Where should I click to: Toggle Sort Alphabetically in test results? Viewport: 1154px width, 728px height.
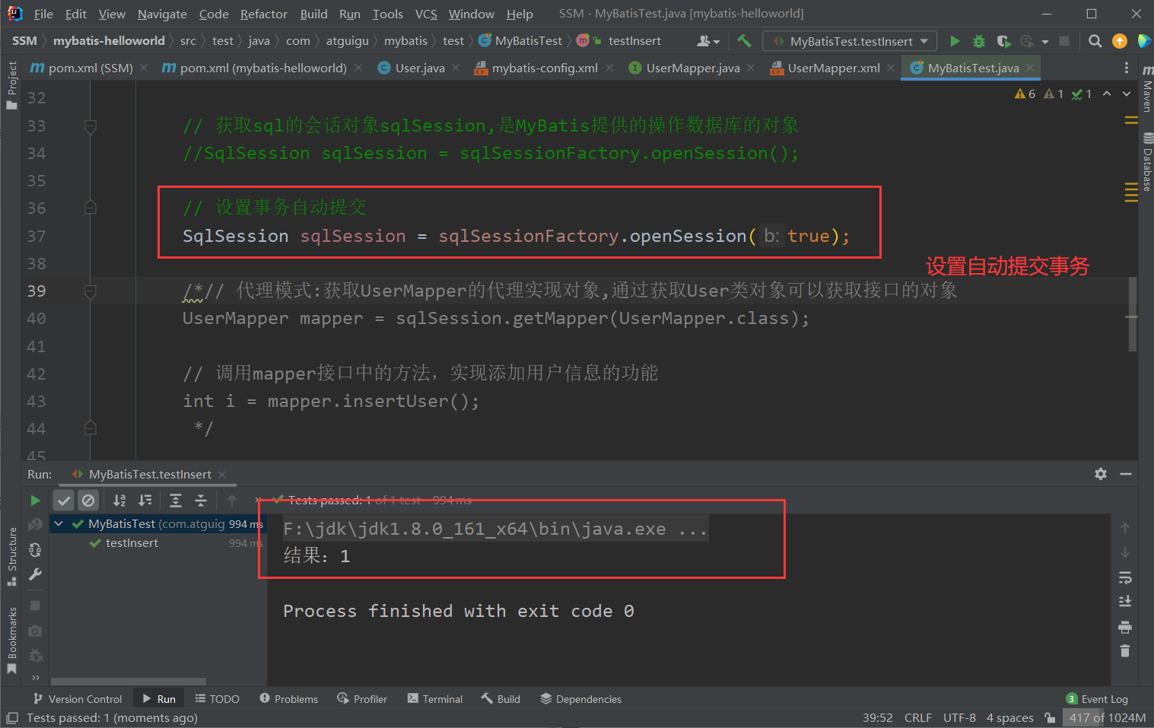coord(119,501)
